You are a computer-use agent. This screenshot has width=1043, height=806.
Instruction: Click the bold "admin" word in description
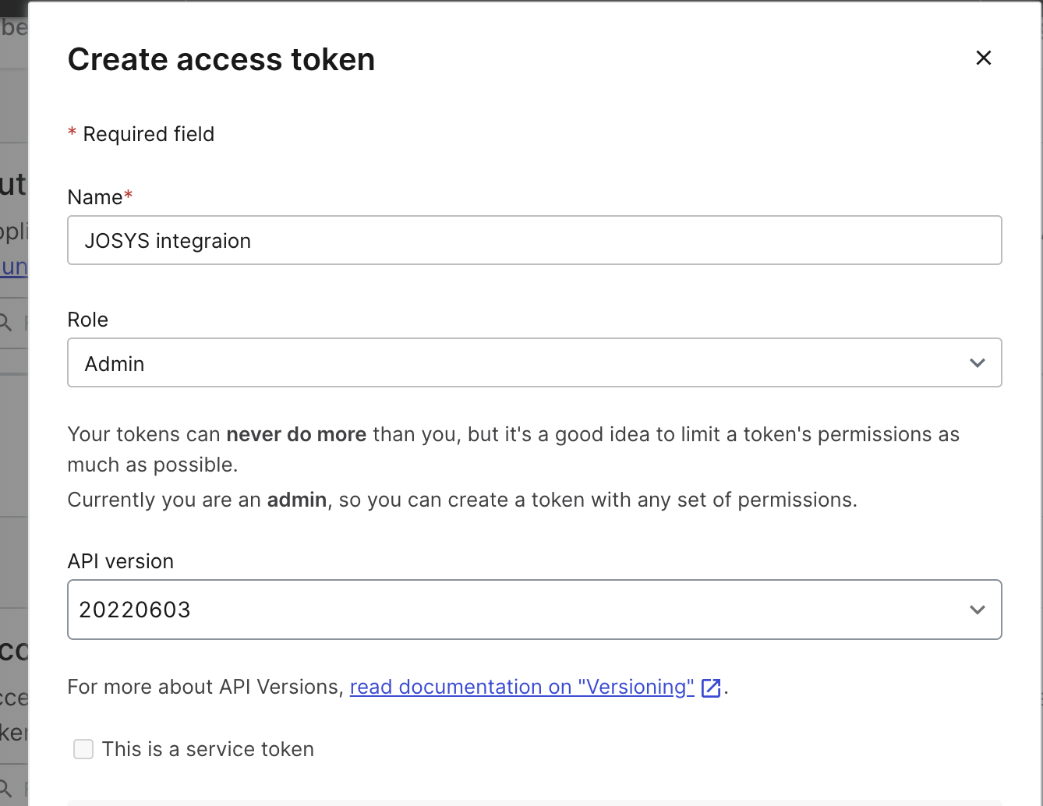[297, 500]
